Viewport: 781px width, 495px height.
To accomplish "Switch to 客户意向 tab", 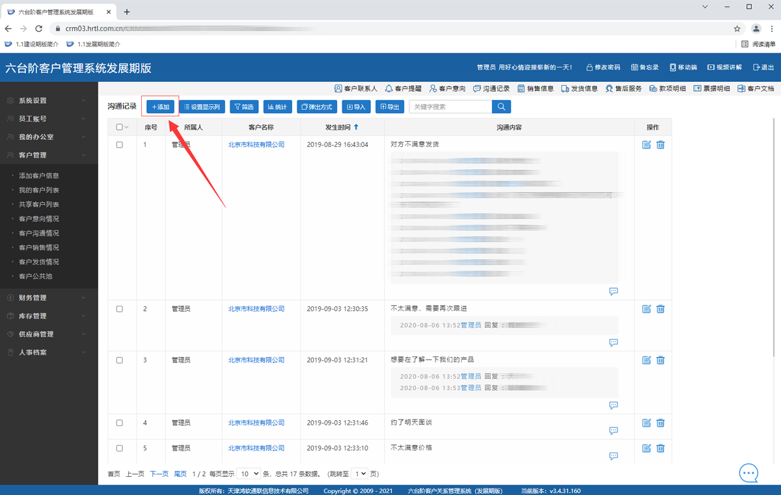I will (448, 88).
